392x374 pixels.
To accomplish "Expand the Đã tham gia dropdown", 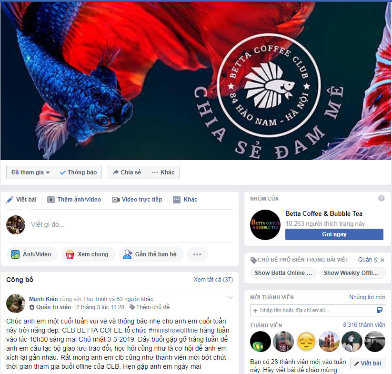I will pos(30,172).
